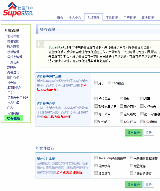
Task: Enable the 站点 checkbox
Action: pyautogui.click(x=96, y=83)
